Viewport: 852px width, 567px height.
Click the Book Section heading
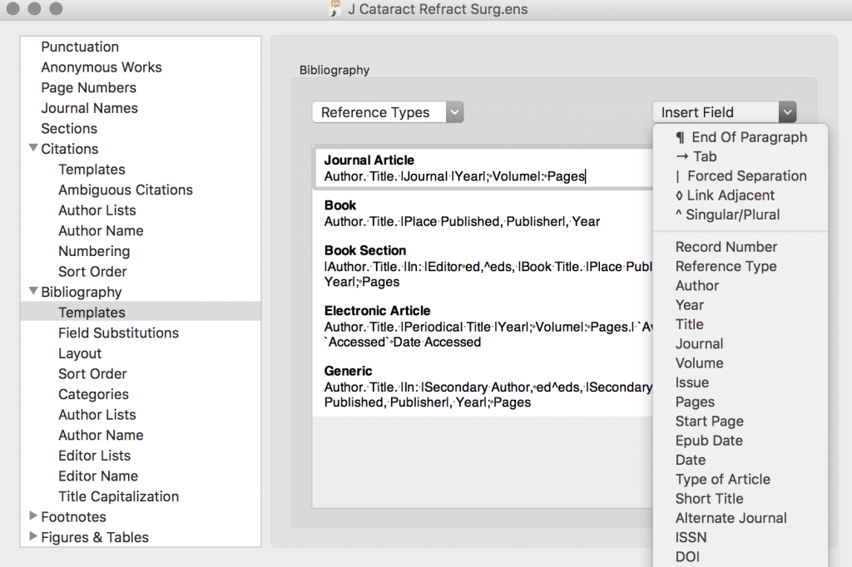tap(365, 250)
